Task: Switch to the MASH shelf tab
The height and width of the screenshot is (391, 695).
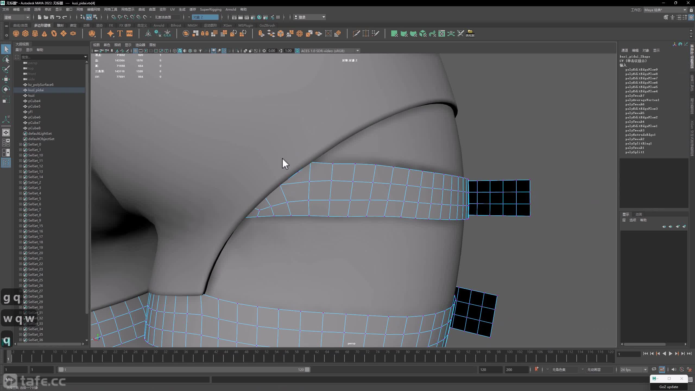Action: [x=192, y=25]
